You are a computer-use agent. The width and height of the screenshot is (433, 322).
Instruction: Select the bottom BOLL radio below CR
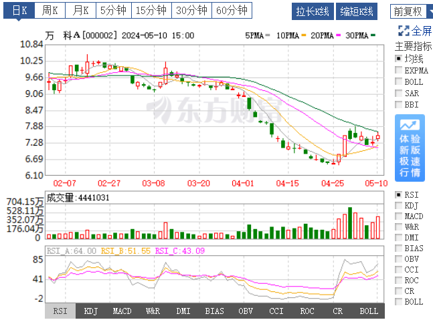tap(398, 301)
